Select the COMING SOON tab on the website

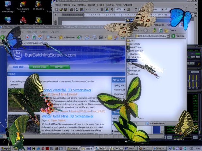(x=39, y=67)
